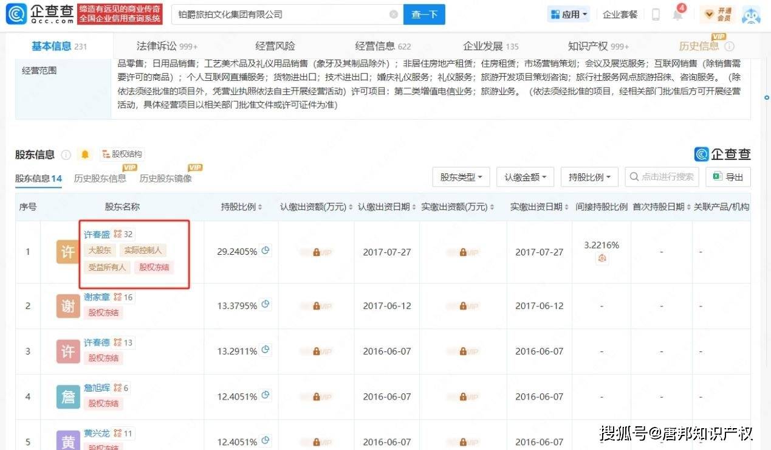This screenshot has height=450, width=771.
Task: Click the 查一下 search button
Action: coord(424,15)
